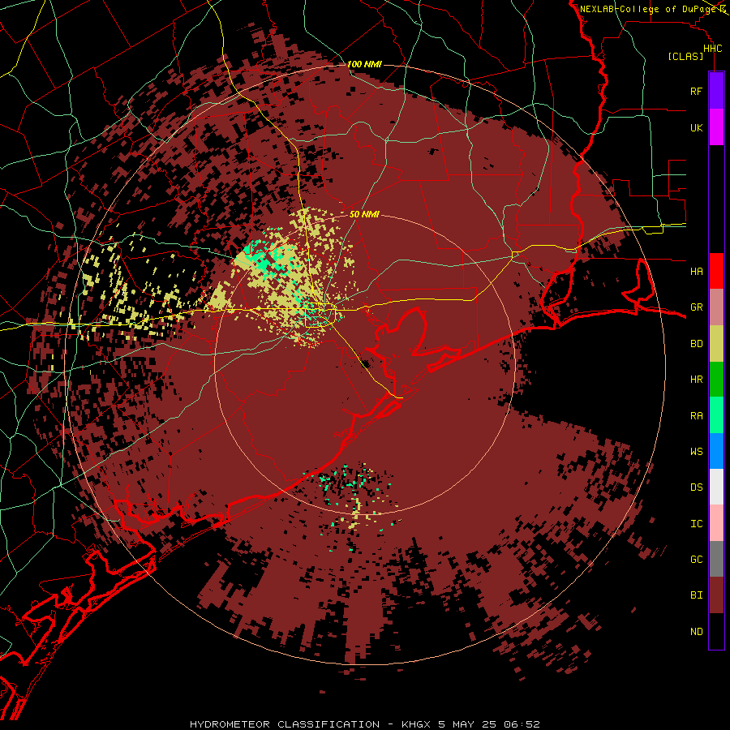Click the UK legend label
The width and height of the screenshot is (730, 730).
(x=696, y=127)
